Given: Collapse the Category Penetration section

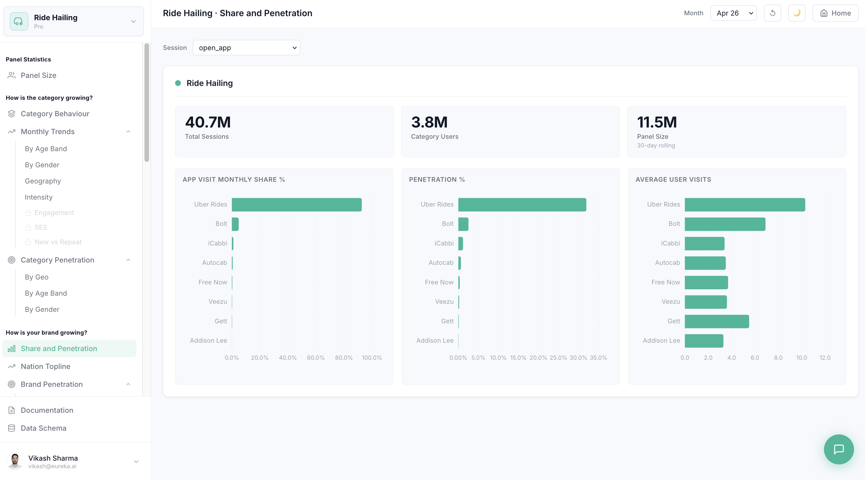Looking at the screenshot, I should point(128,260).
